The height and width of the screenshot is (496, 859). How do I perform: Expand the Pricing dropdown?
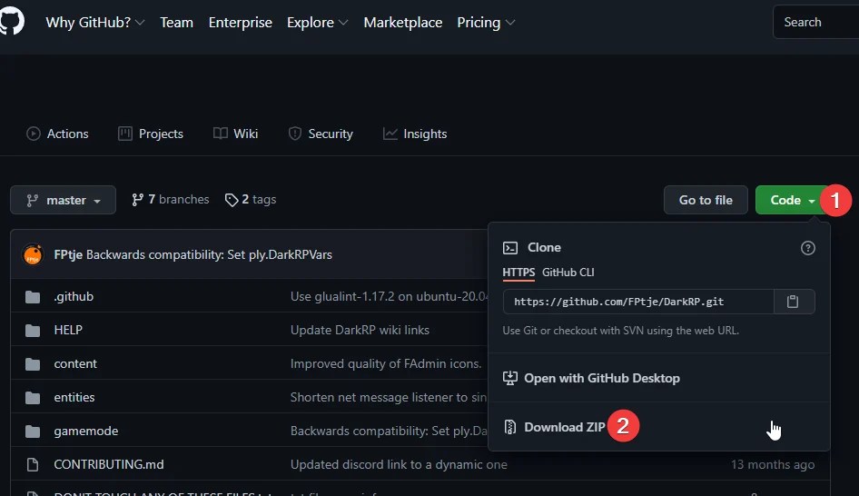tap(486, 23)
